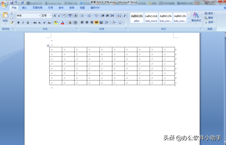Click the Shrink Font icon
The height and width of the screenshot is (145, 226).
tap(59, 15)
